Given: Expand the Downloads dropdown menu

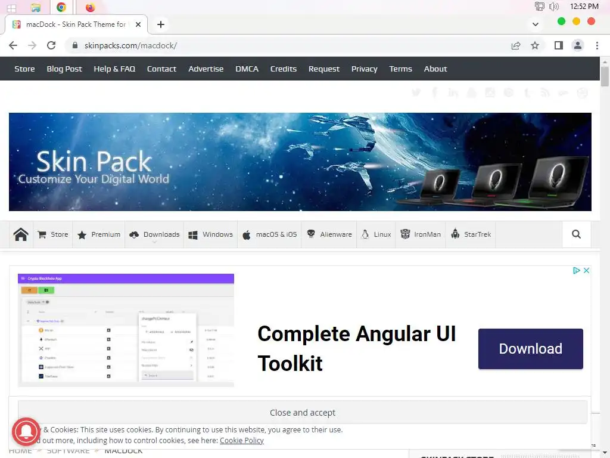Looking at the screenshot, I should (x=154, y=234).
